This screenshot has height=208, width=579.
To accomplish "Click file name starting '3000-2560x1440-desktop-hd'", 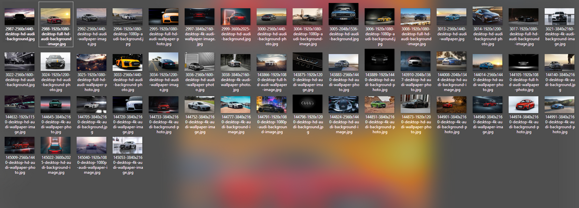I will click(x=272, y=36).
